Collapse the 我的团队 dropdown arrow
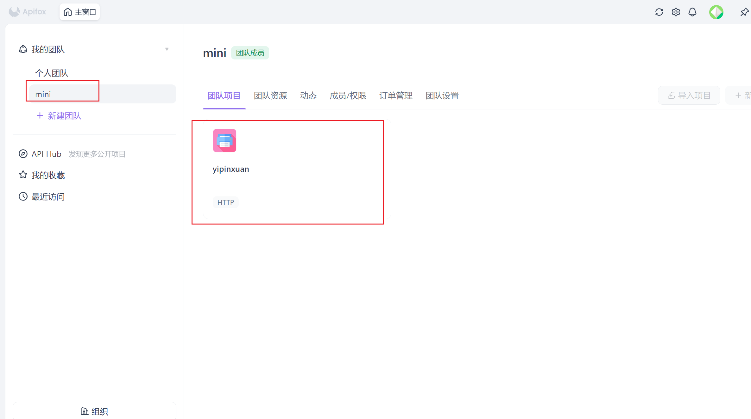Screen dimensions: 751x419 (x=167, y=49)
